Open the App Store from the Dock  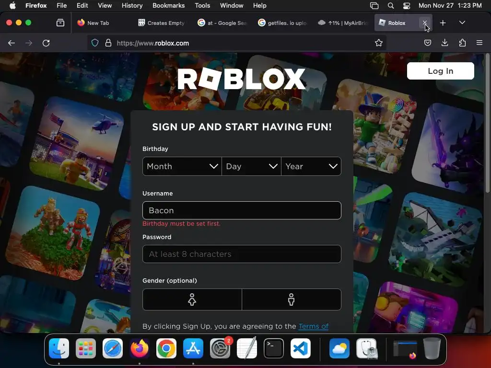pyautogui.click(x=193, y=348)
